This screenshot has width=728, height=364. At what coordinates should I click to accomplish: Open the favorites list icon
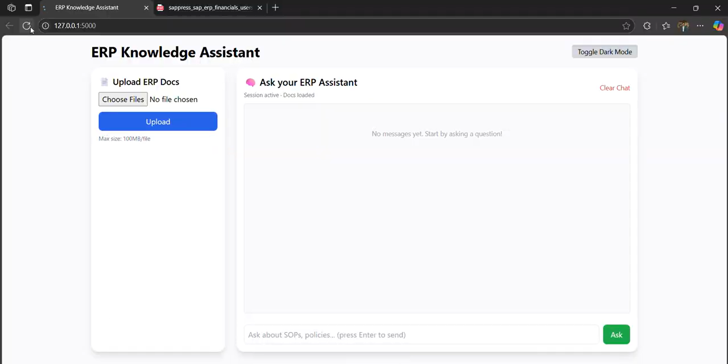666,26
